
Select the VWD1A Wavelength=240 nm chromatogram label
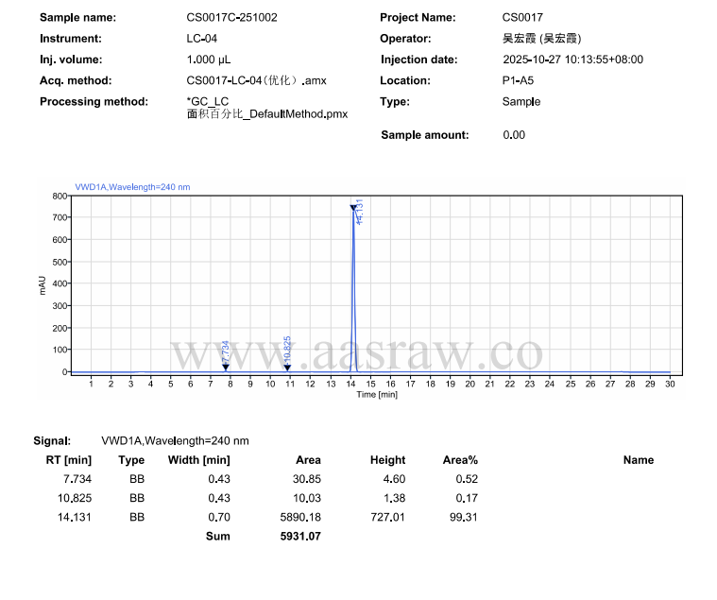(132, 187)
